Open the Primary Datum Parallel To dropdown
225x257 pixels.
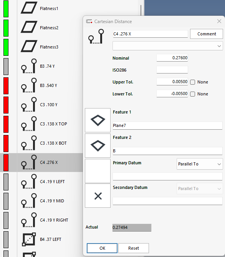point(200,164)
